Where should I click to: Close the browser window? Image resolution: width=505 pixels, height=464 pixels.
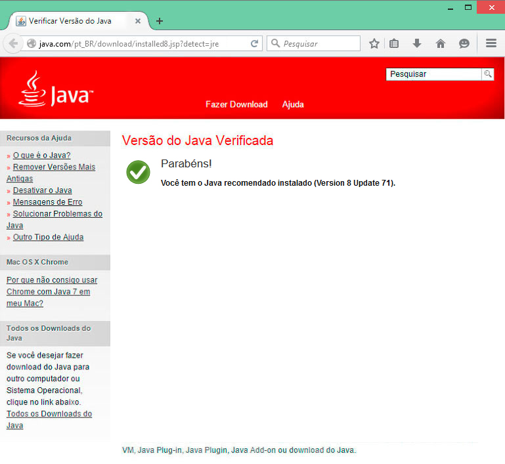(491, 7)
